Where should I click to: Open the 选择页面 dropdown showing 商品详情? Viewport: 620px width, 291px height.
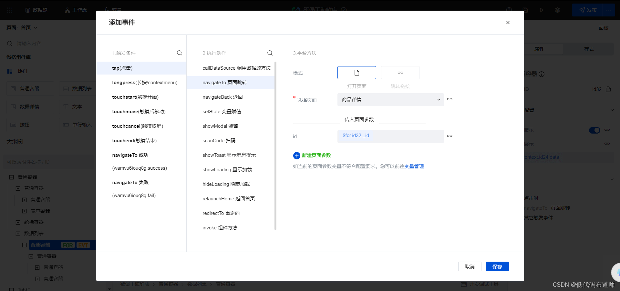point(390,100)
